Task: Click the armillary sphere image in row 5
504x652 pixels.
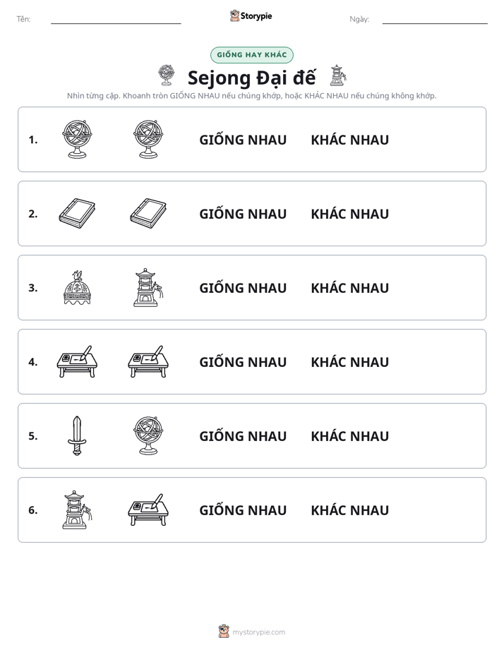Action: click(x=148, y=435)
